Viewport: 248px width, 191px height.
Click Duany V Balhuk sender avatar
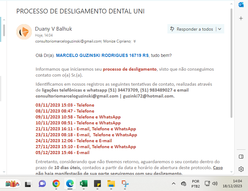pyautogui.click(x=24, y=32)
